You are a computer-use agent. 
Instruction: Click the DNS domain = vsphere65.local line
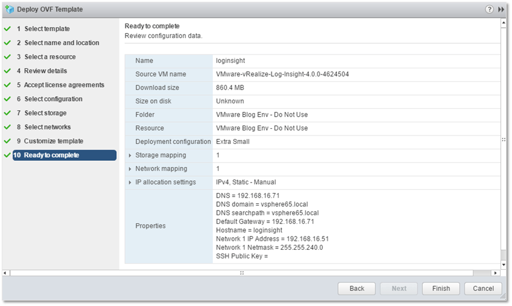click(262, 204)
